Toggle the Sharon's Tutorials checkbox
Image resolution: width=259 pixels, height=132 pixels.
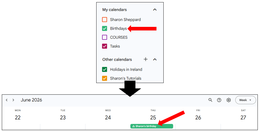tap(105, 79)
